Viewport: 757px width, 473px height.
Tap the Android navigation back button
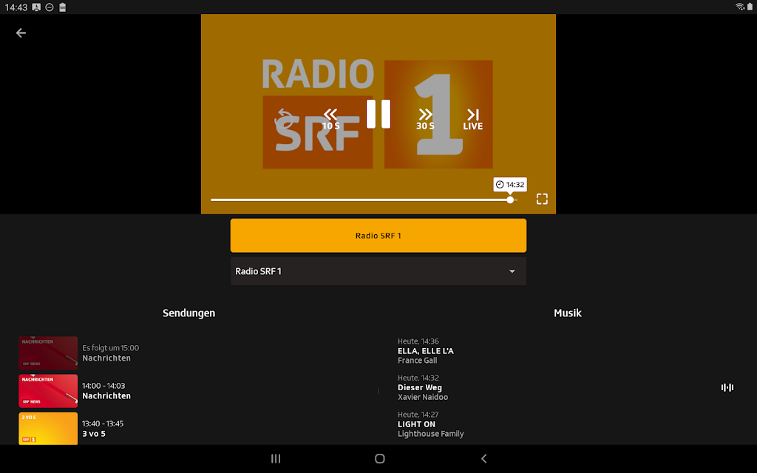pyautogui.click(x=483, y=458)
